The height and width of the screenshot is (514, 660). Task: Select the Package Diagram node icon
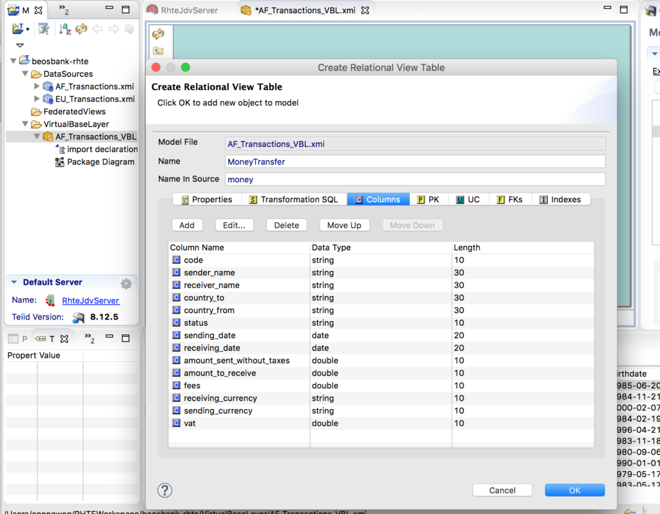(60, 162)
